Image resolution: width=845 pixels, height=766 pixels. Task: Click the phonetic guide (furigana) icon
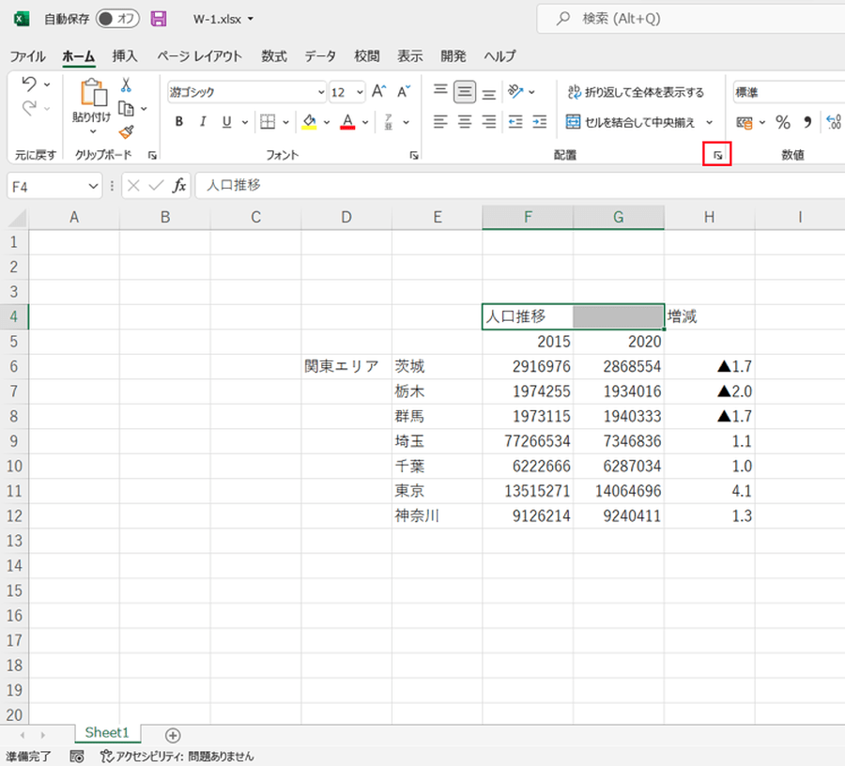[x=389, y=122]
